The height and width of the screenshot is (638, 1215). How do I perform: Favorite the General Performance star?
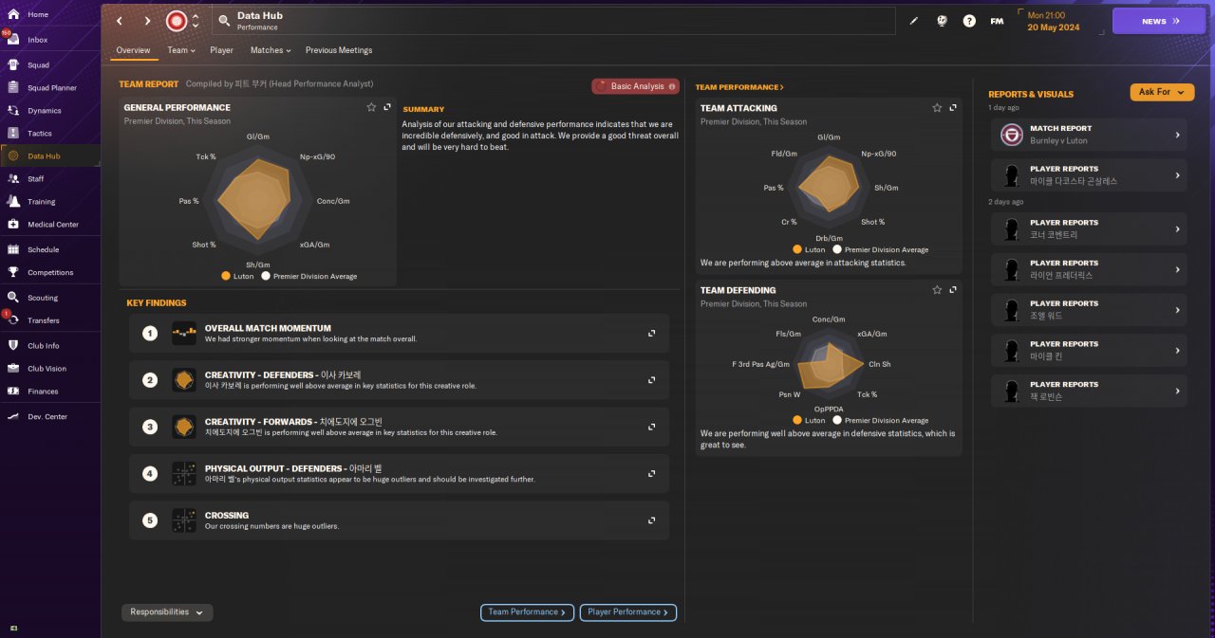371,107
